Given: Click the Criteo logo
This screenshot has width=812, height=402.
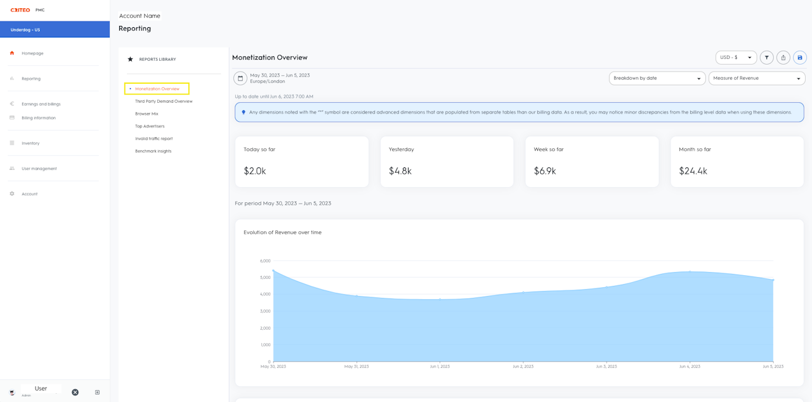Looking at the screenshot, I should coord(20,10).
